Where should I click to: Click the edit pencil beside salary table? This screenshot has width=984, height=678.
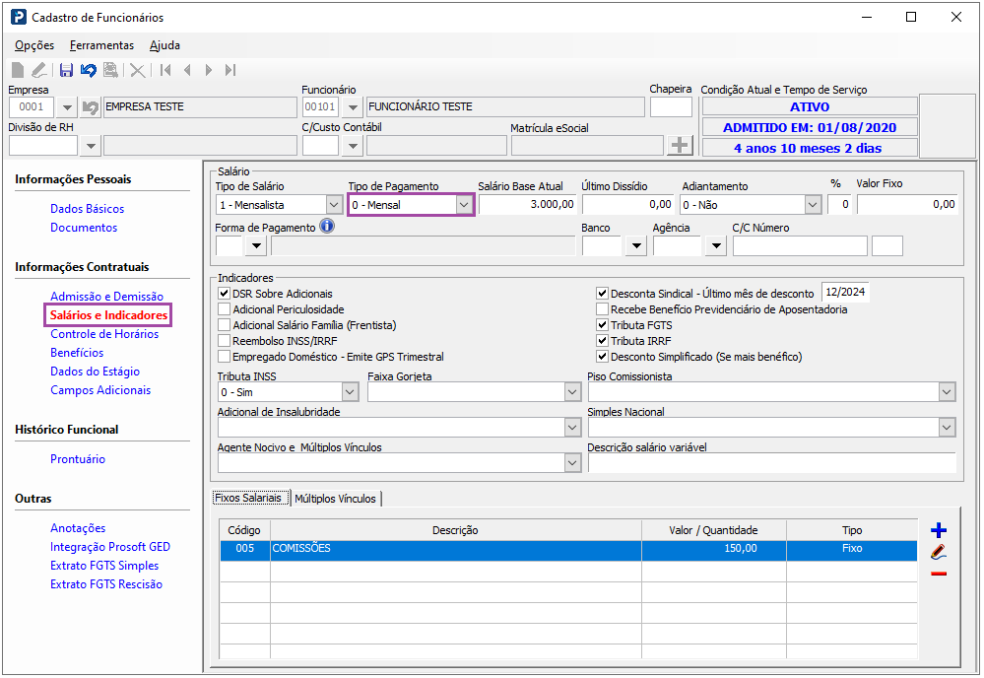tap(938, 553)
